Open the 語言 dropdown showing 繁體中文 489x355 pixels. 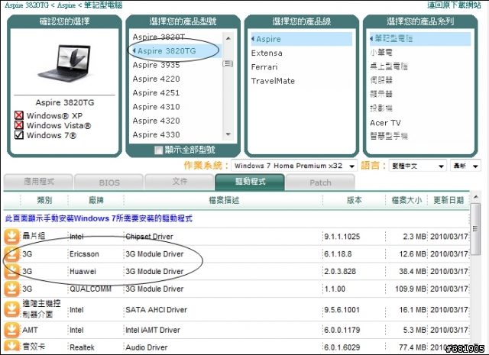coord(418,166)
